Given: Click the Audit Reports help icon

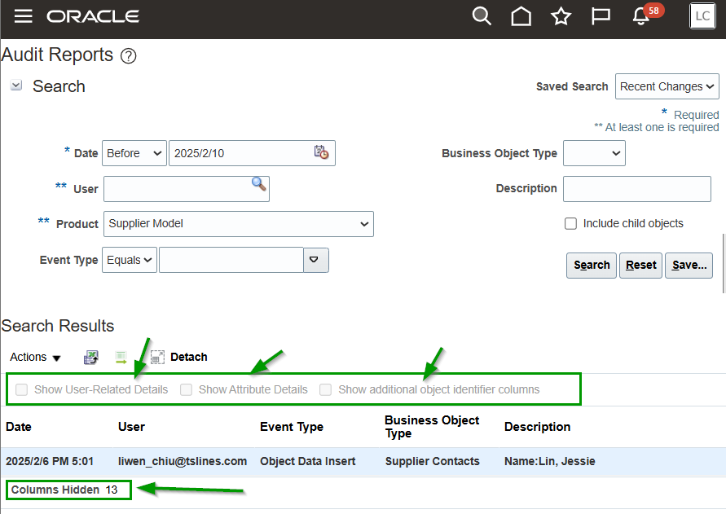Looking at the screenshot, I should (128, 56).
